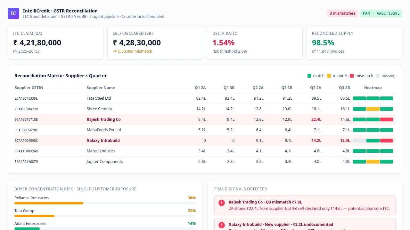
Task: Click Tata Steel's red-free heatmap's last green cell
Action: click(387, 98)
